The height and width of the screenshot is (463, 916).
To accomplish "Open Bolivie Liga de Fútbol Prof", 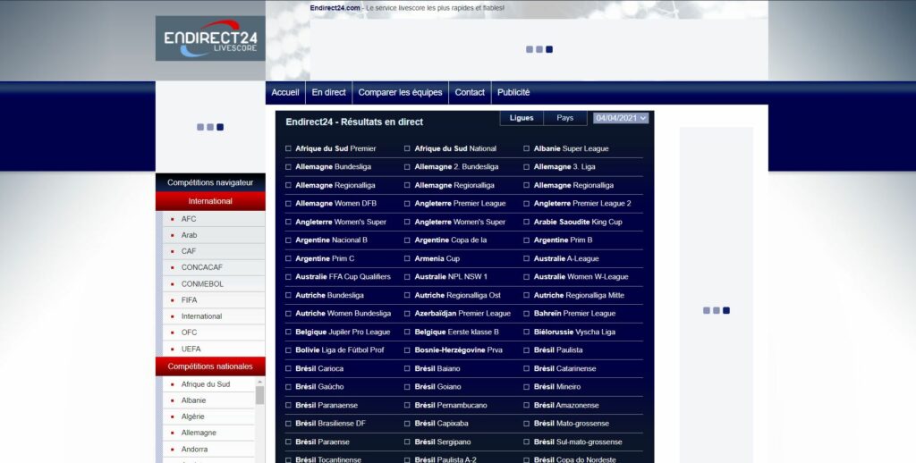I will 340,350.
